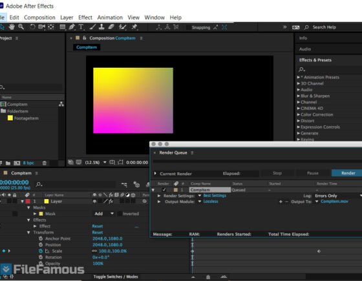Click Lossless output module link
362x281 pixels.
(x=211, y=202)
